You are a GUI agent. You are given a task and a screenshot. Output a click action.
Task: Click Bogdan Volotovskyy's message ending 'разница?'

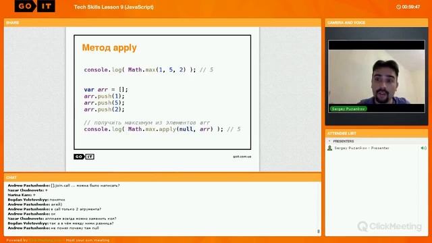coord(61,223)
